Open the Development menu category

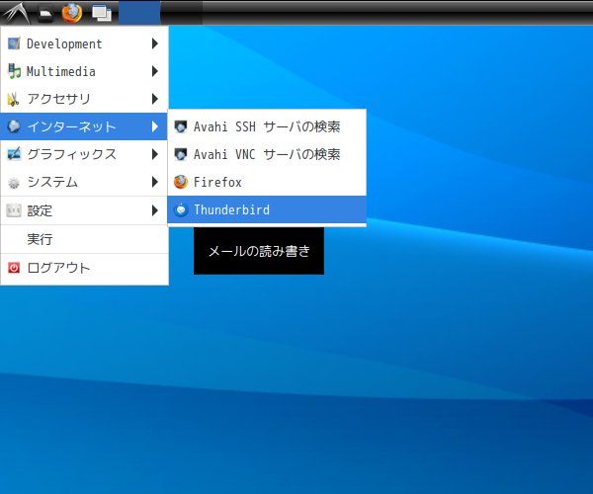[84, 43]
